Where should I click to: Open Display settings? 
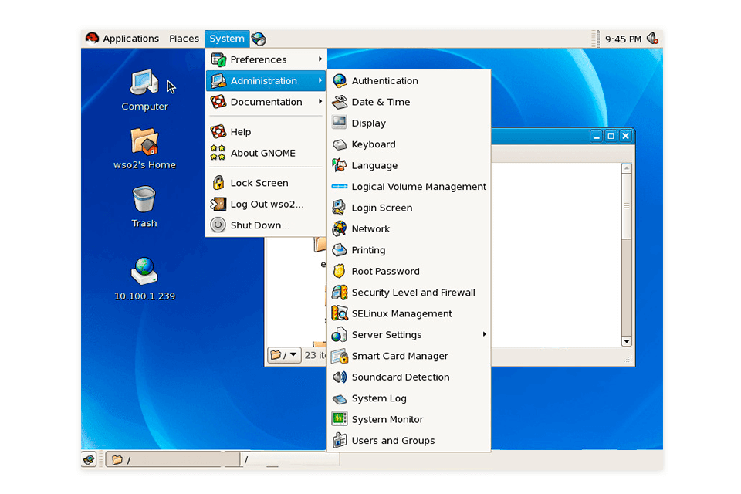[409, 123]
